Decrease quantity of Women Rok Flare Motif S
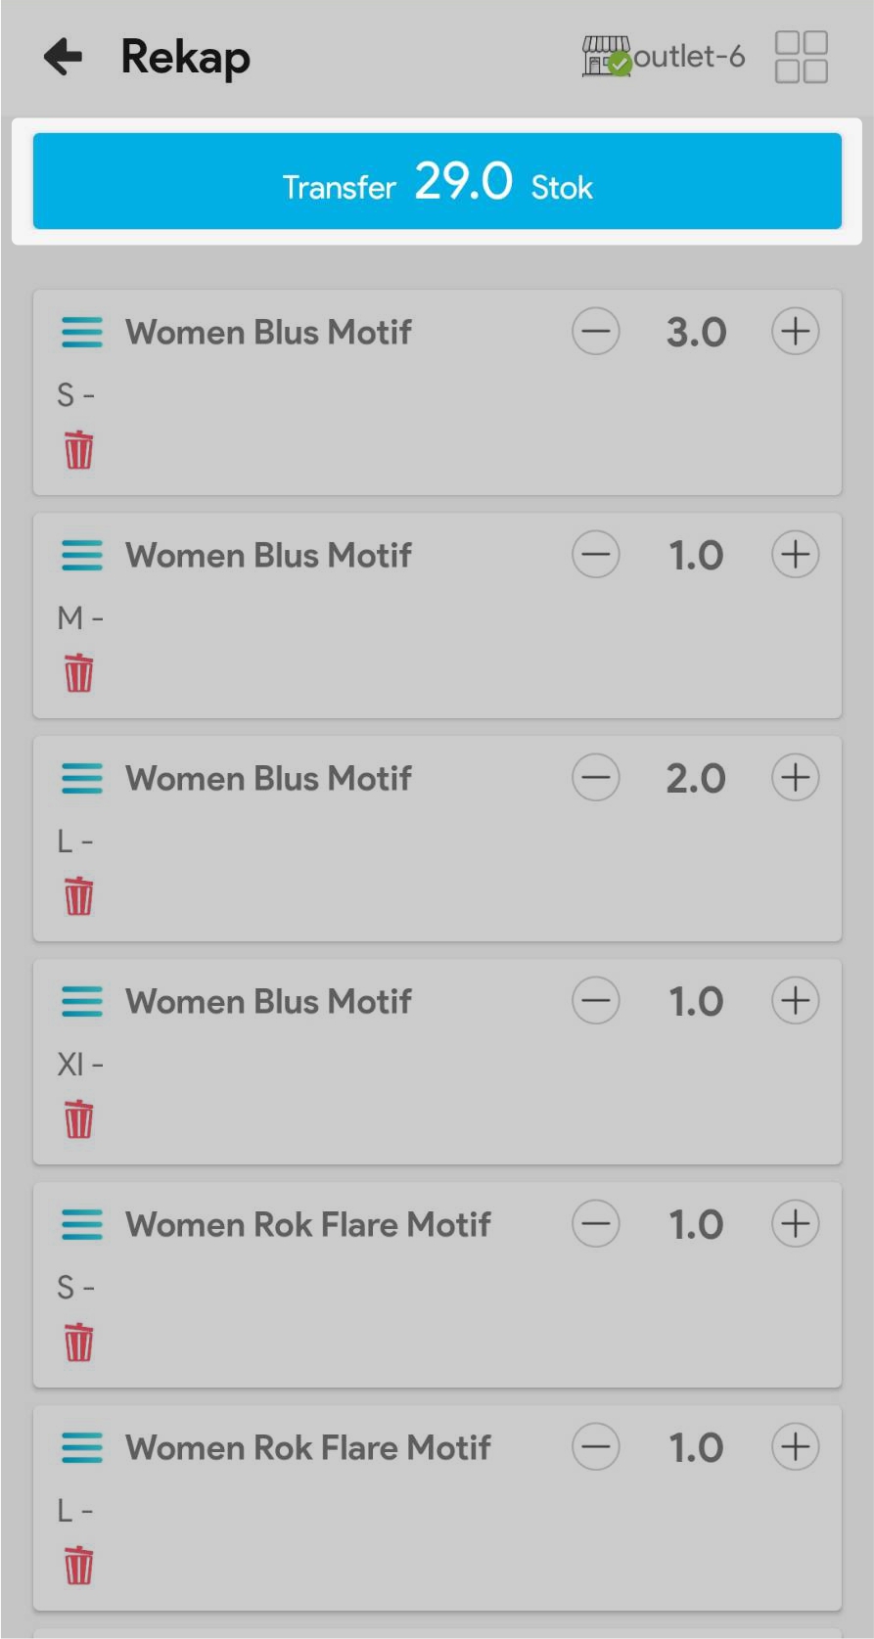 coord(596,1224)
